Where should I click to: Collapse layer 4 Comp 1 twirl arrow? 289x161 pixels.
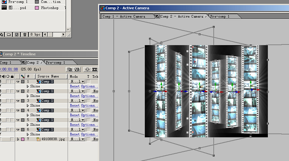click(x=18, y=110)
